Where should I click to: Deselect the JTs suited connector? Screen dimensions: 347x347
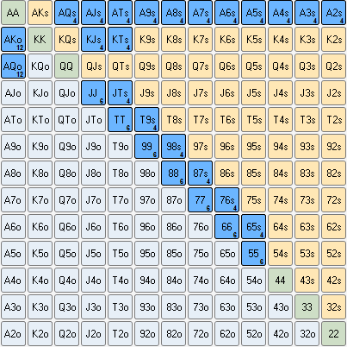point(120,93)
